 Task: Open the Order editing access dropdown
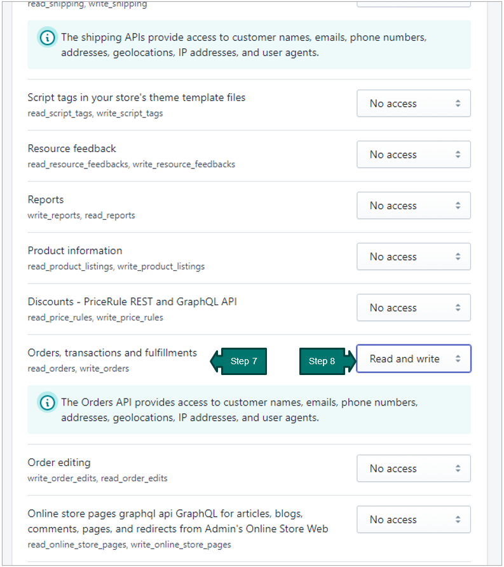(414, 468)
